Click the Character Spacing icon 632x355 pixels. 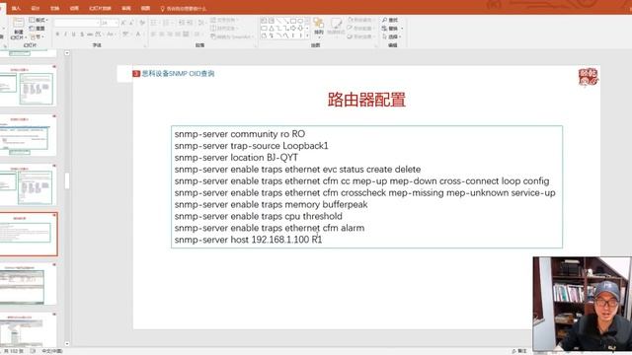coord(99,35)
